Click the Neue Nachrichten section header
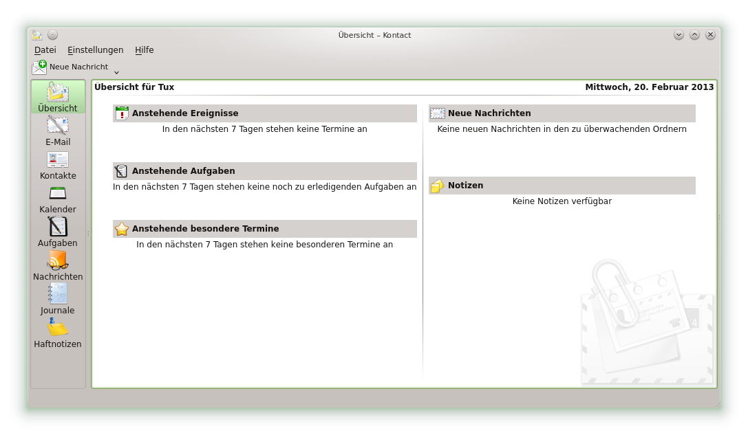 coord(489,113)
